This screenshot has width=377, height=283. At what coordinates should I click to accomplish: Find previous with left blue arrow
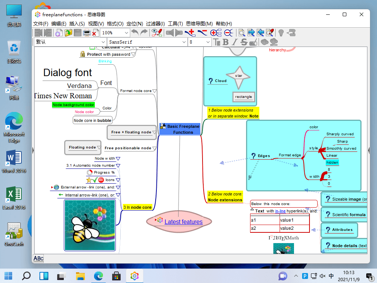260,33
